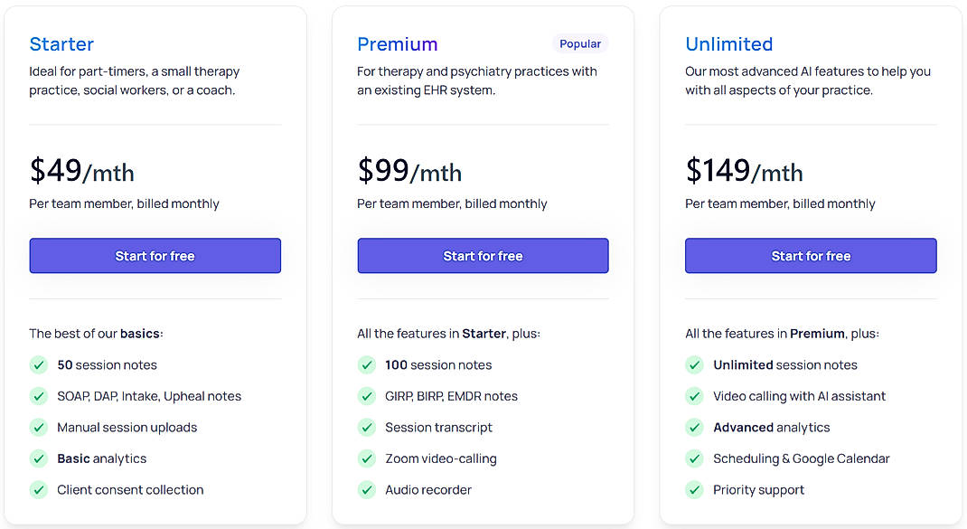Click the Popular badge on the Premium plan

coord(579,43)
